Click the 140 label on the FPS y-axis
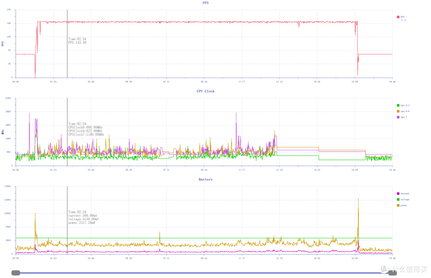This screenshot has height=278, width=431. (x=8, y=23)
